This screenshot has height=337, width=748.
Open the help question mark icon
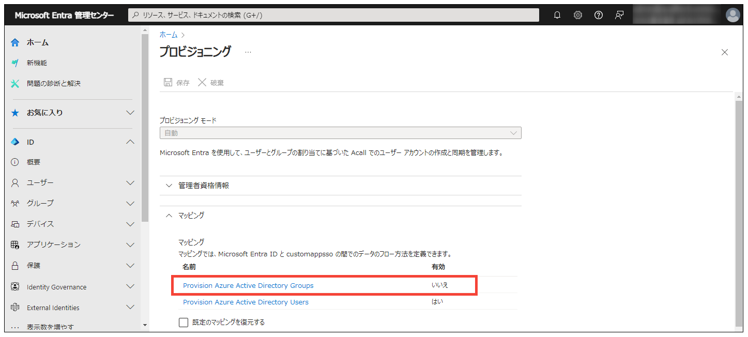click(x=599, y=15)
